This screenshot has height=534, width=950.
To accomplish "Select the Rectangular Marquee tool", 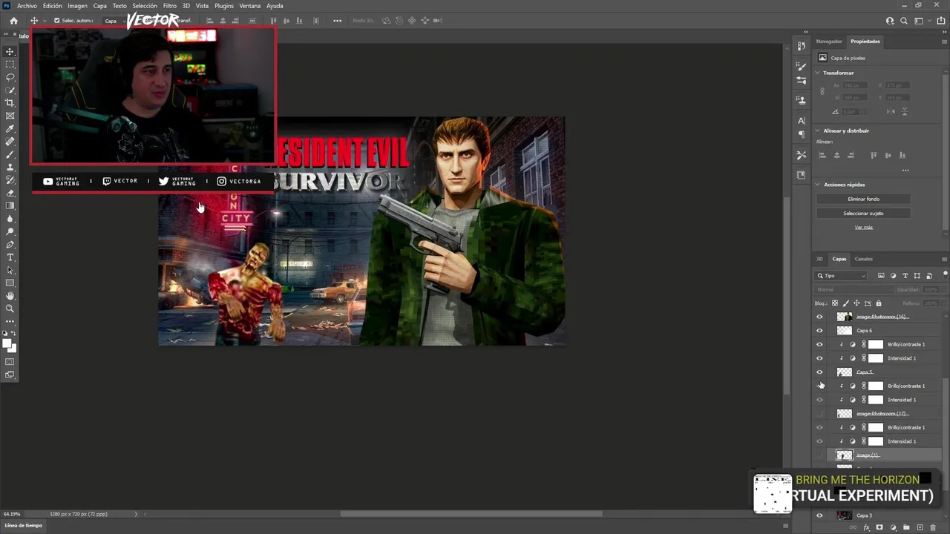I will 10,65.
